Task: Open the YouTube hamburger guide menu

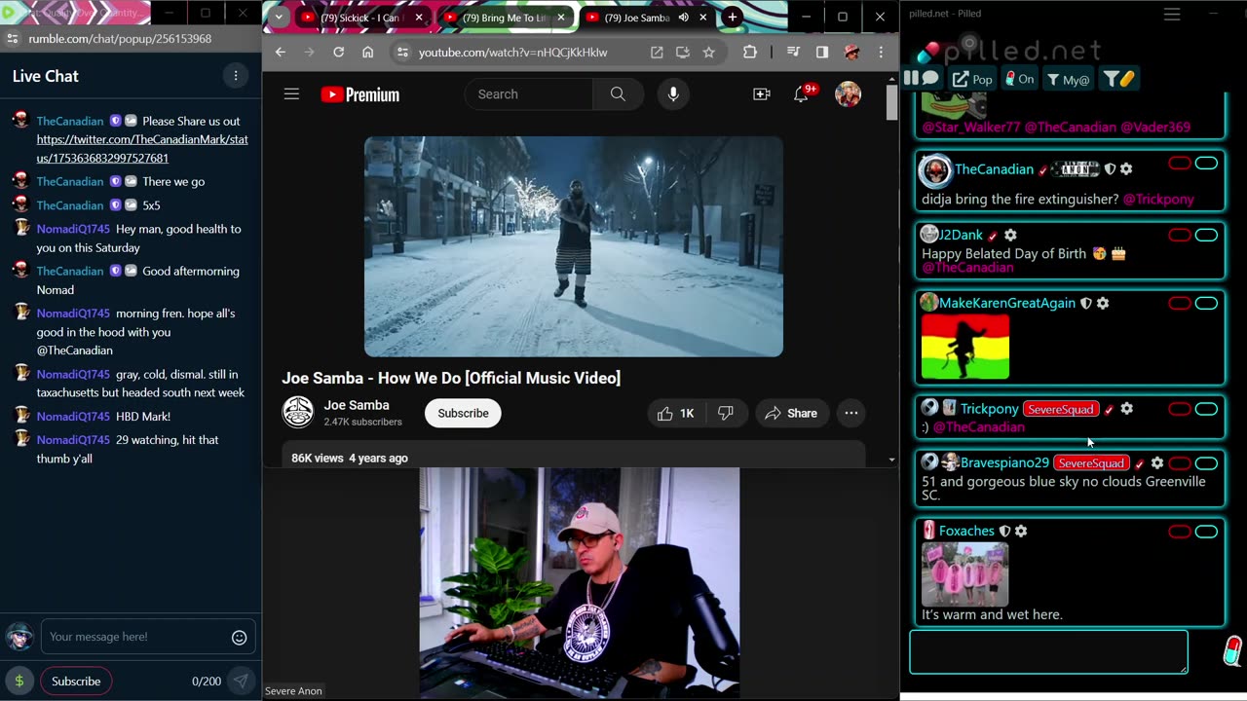Action: (291, 94)
